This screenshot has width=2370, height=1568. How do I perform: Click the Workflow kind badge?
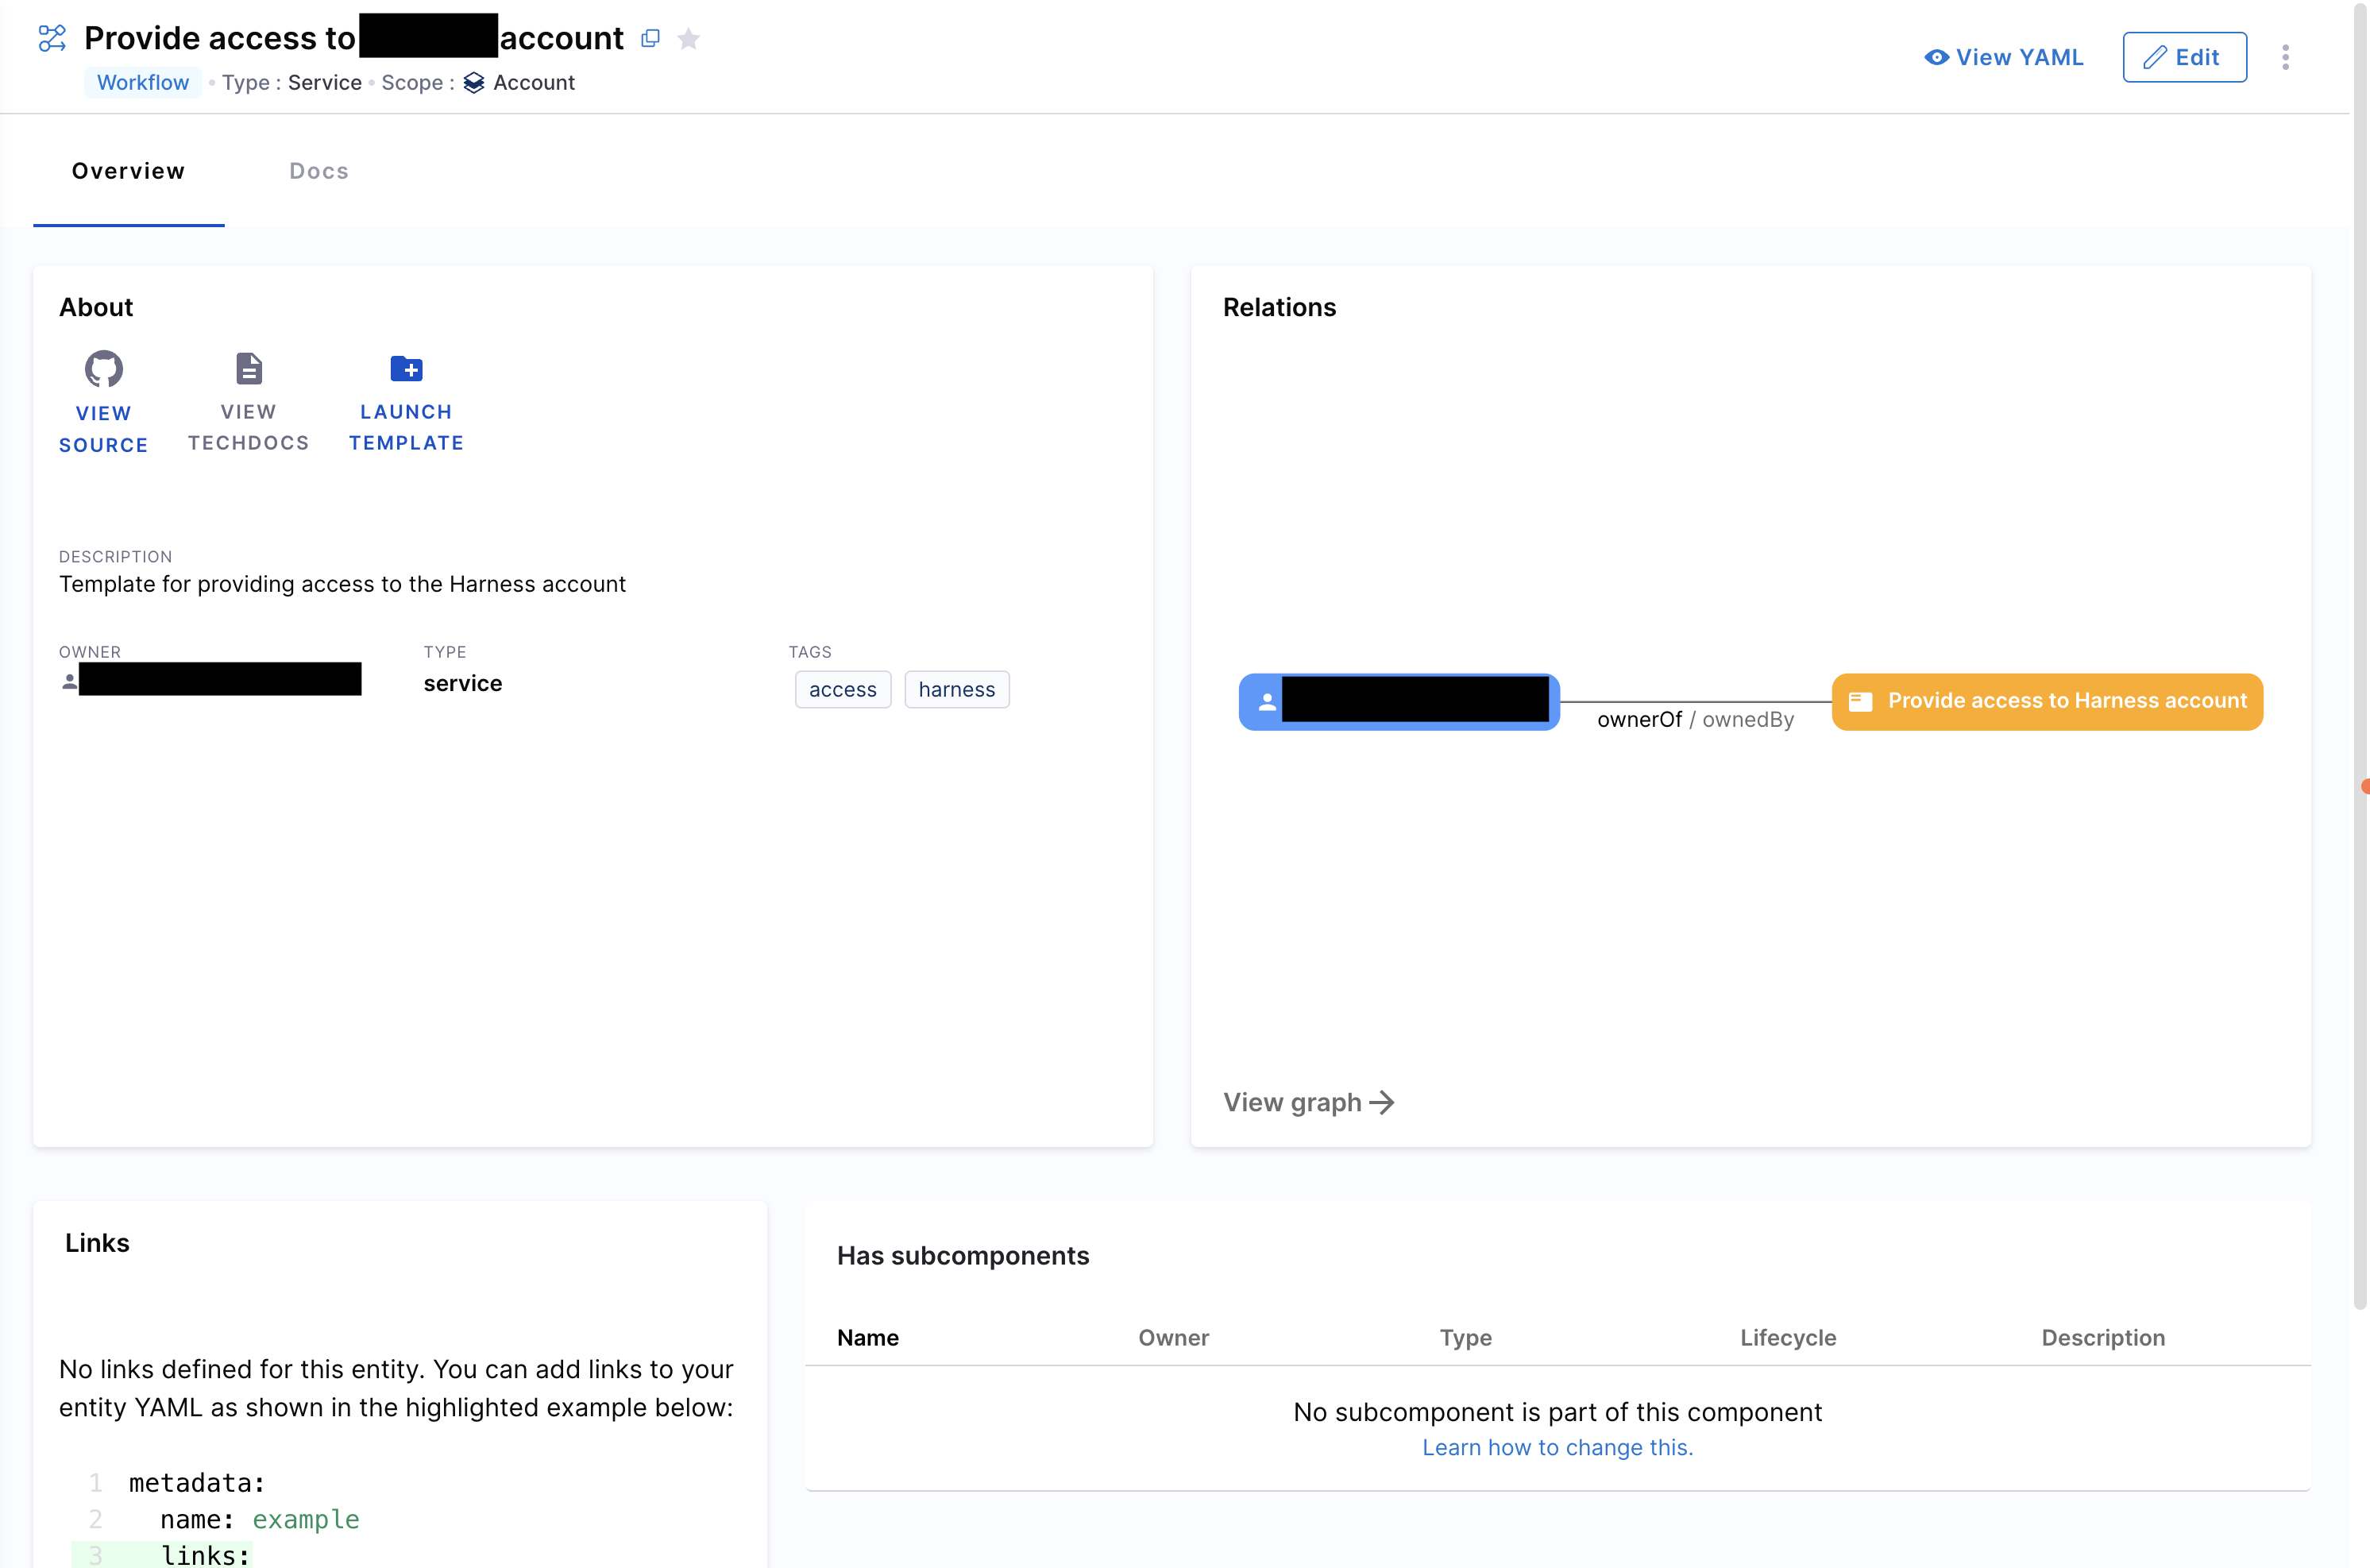(x=143, y=82)
